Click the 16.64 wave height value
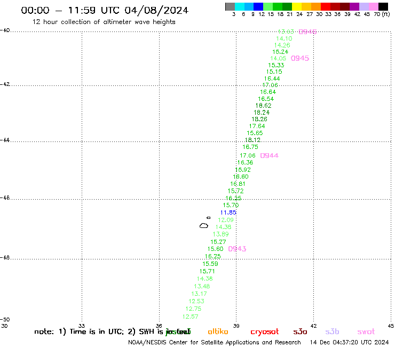395x347 pixels. pos(268,92)
